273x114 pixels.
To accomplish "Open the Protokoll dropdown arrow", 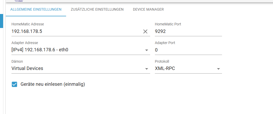I will [218, 69].
